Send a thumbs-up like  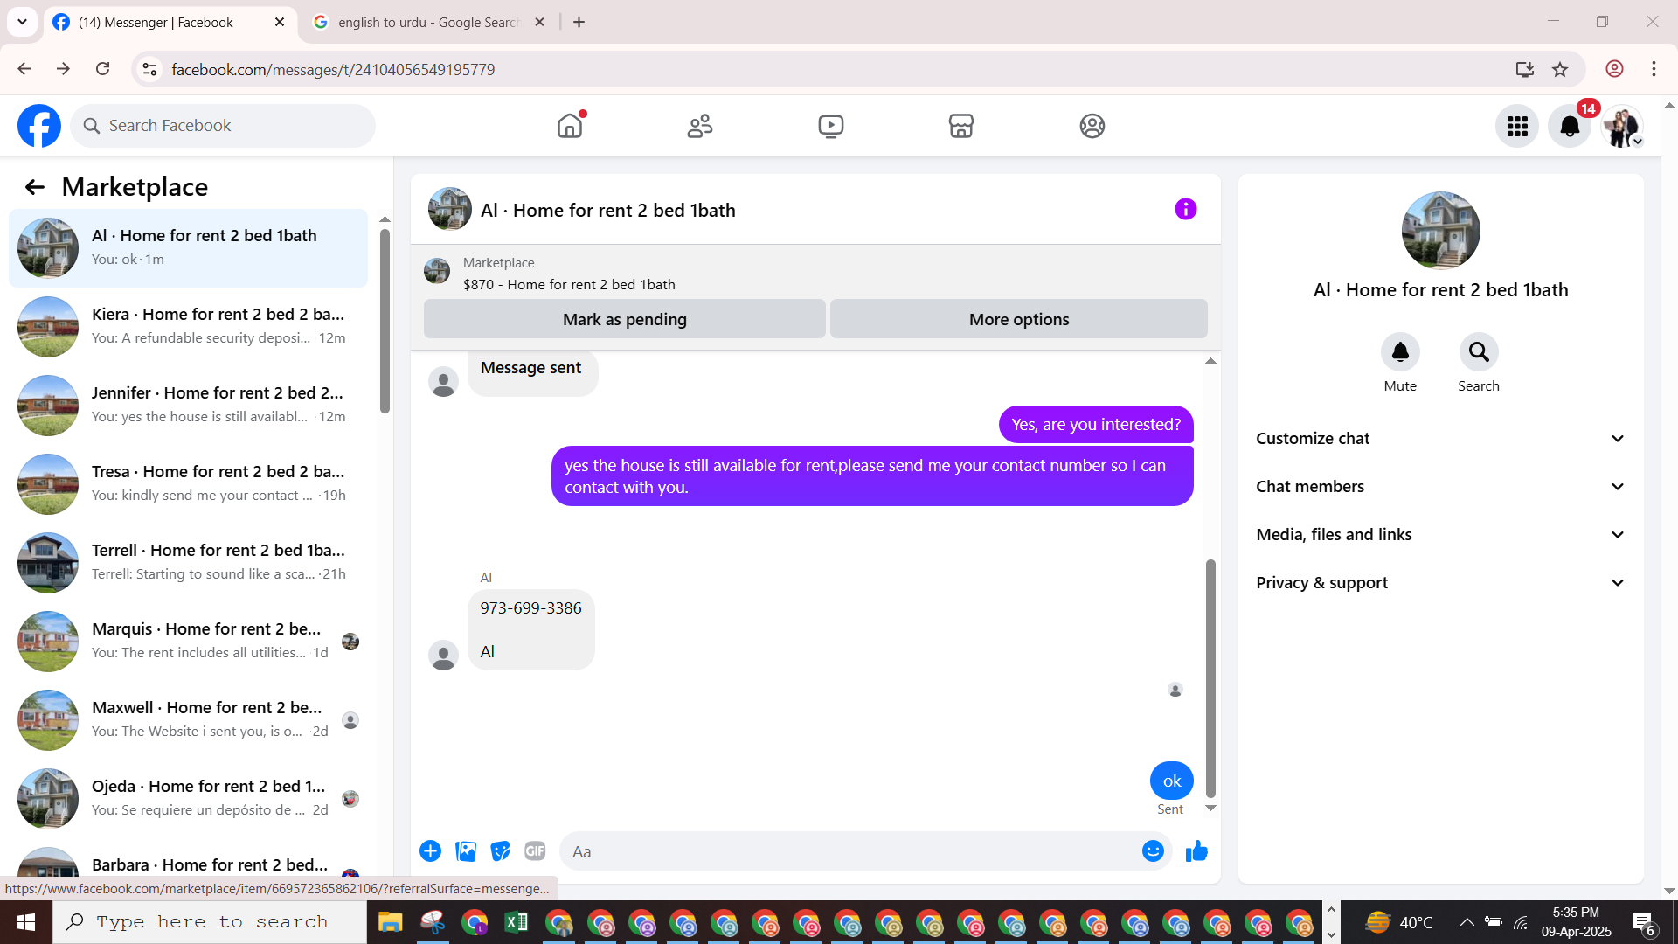click(x=1196, y=851)
